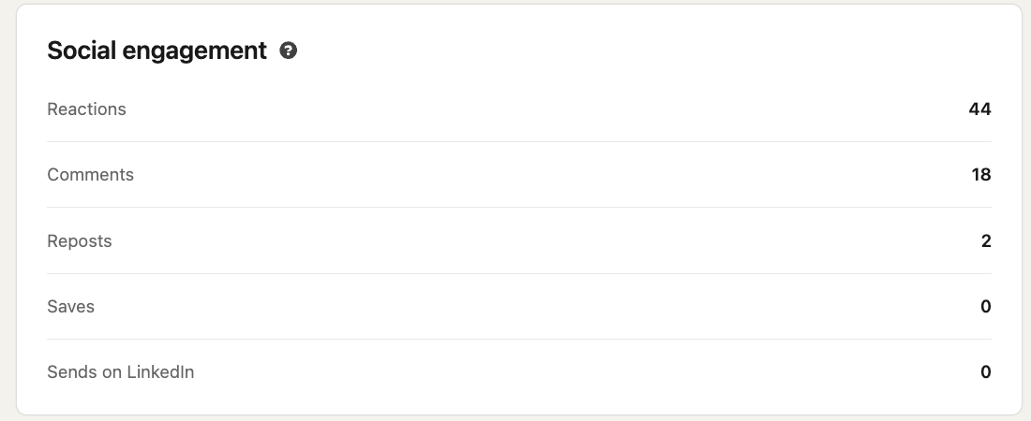Click the Social engagement heading

coord(157,51)
